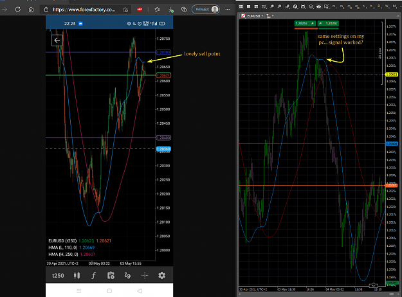Open the browser collections icon
The height and width of the screenshot is (297, 402).
[x=184, y=10]
